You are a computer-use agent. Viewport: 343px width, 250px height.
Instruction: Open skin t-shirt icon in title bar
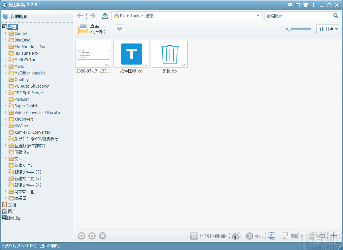[306, 5]
